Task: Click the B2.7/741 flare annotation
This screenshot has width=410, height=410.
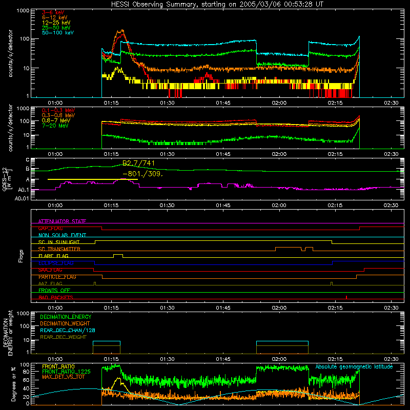Action: 138,163
